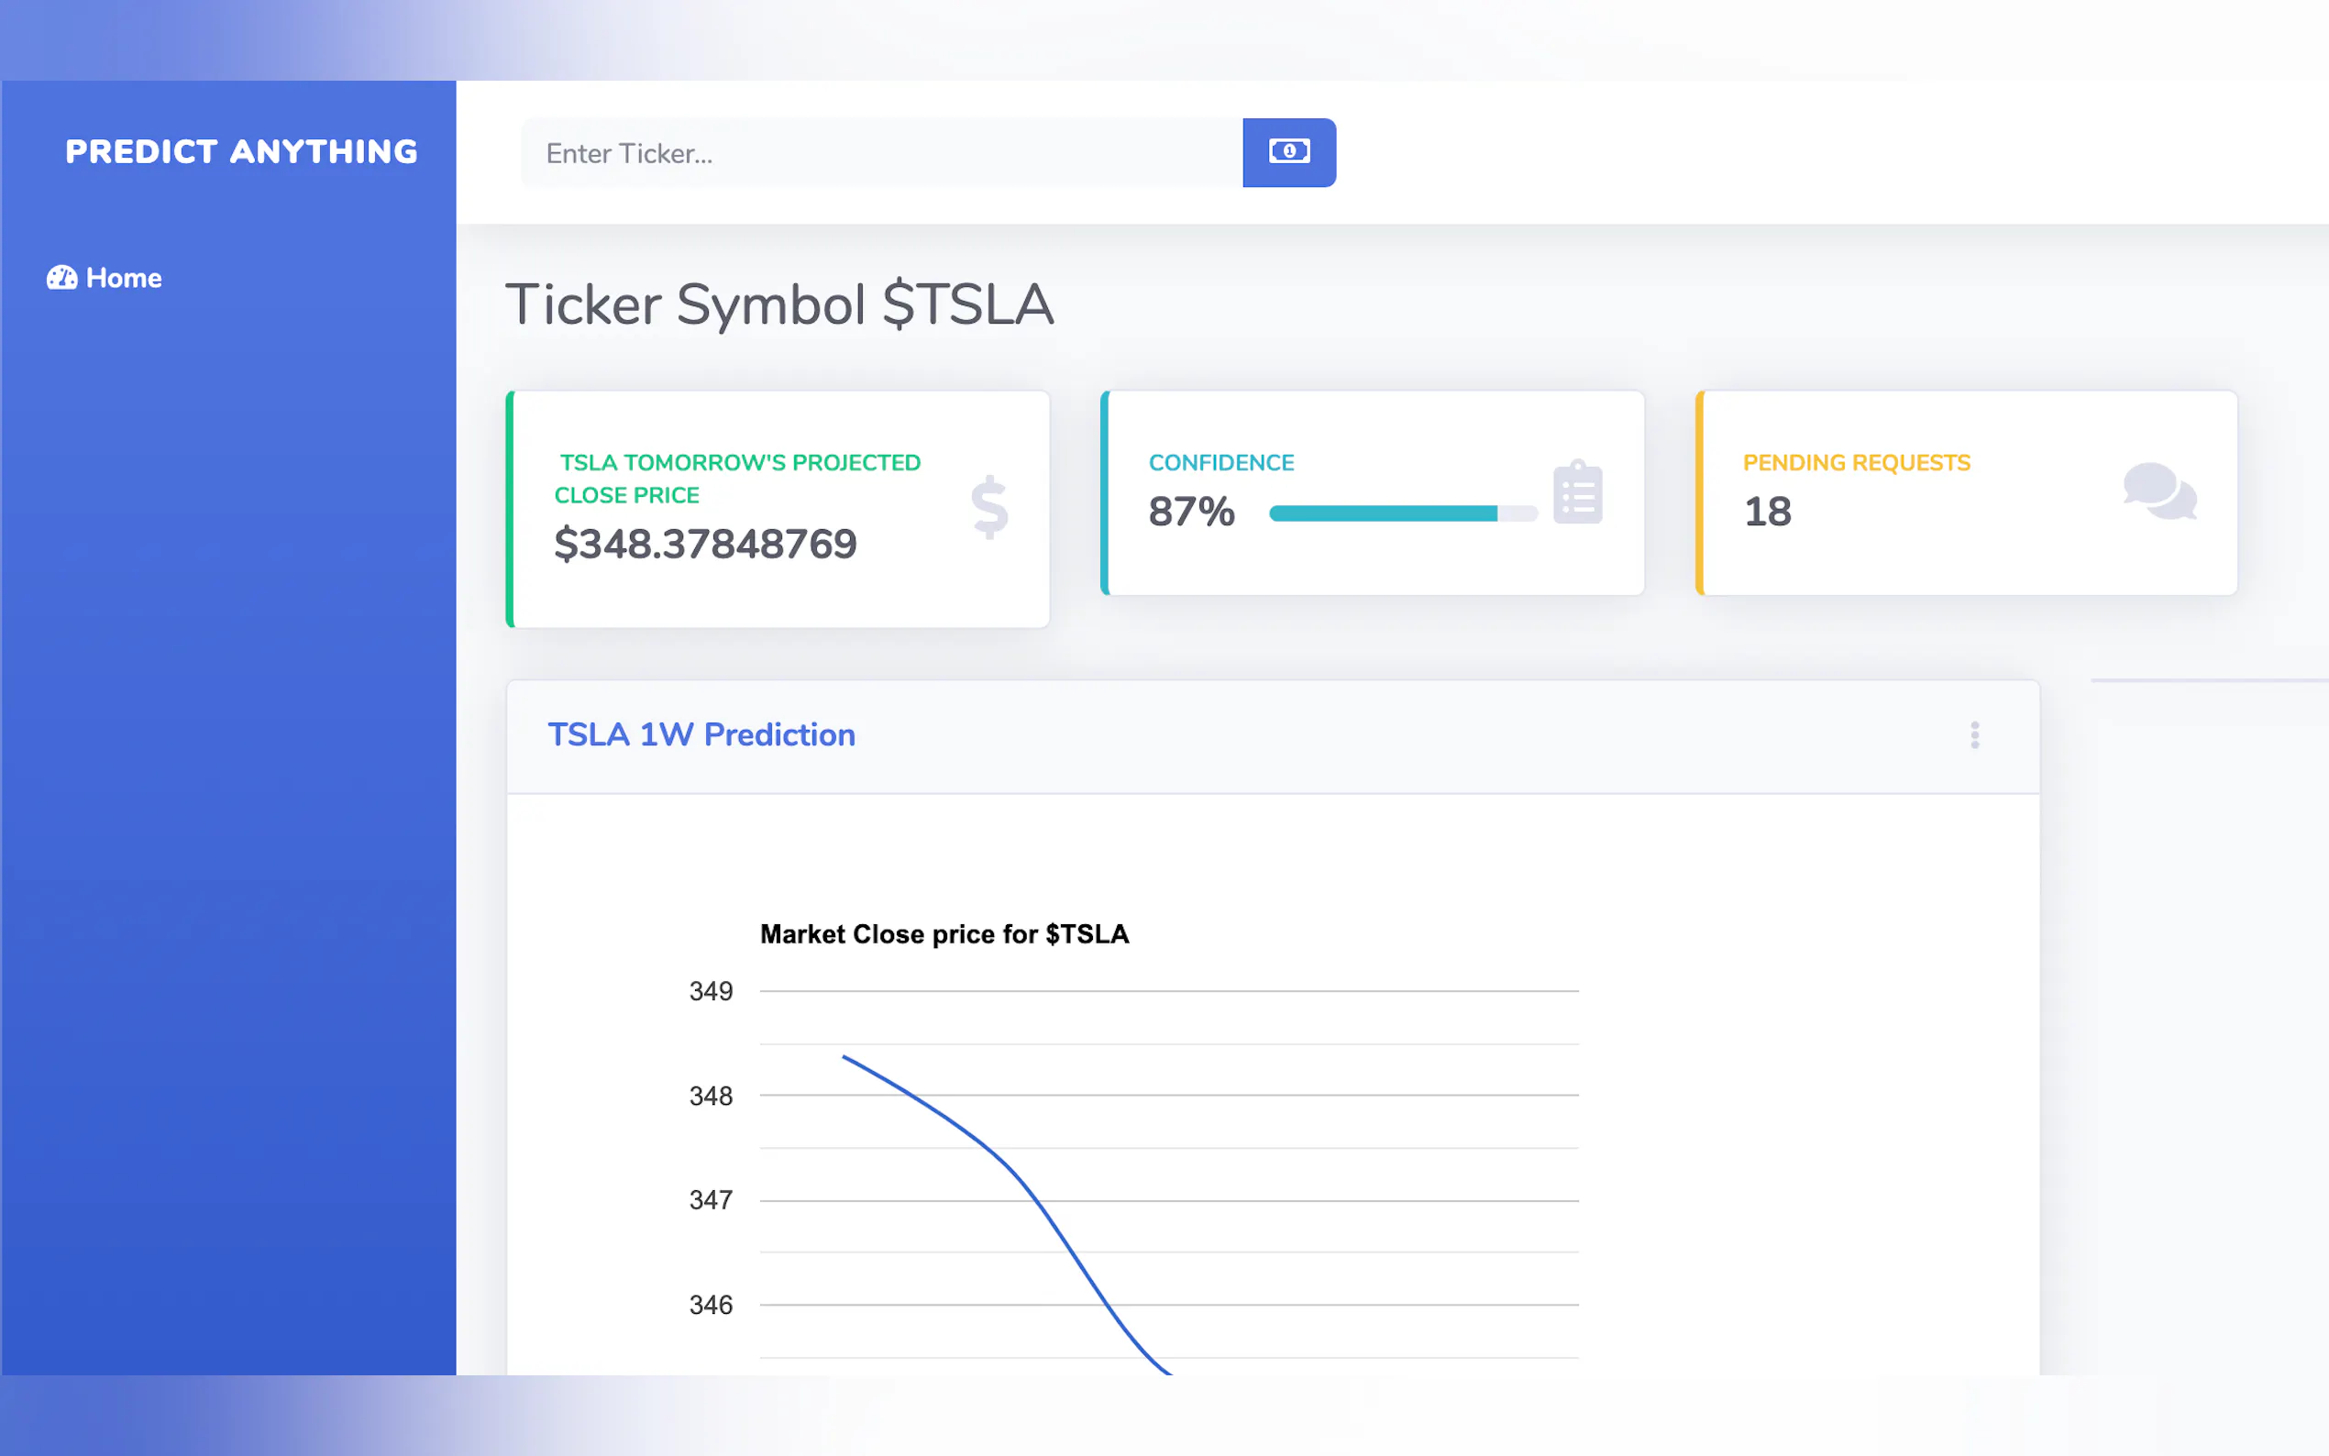Image resolution: width=2329 pixels, height=1456 pixels.
Task: Click the 87% confidence value
Action: (1191, 512)
